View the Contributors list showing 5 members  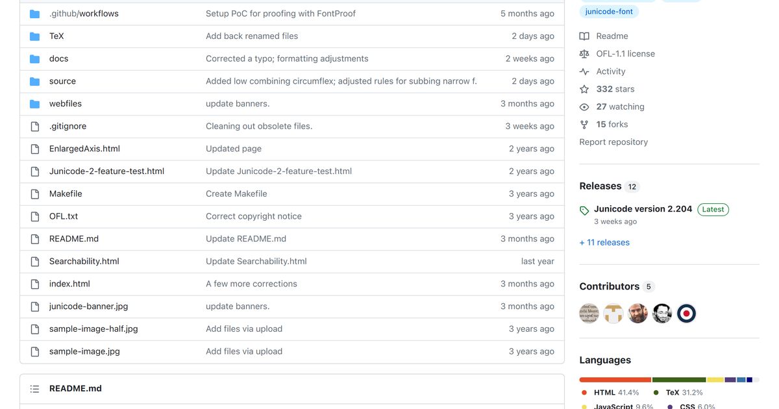click(x=610, y=286)
